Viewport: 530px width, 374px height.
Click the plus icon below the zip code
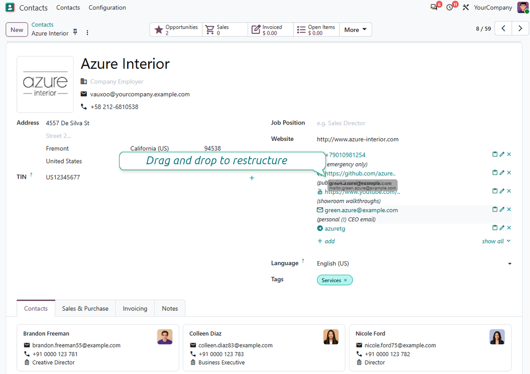252,178
